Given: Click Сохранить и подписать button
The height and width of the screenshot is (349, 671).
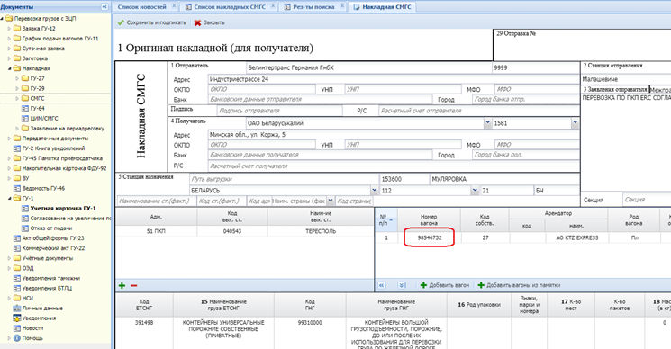Looking at the screenshot, I should point(152,22).
